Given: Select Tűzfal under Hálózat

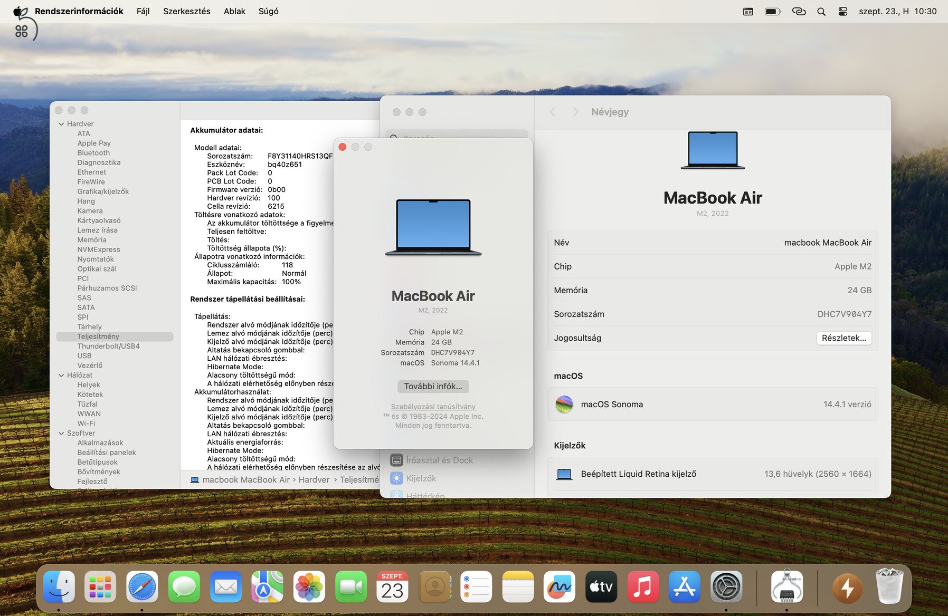Looking at the screenshot, I should (87, 405).
